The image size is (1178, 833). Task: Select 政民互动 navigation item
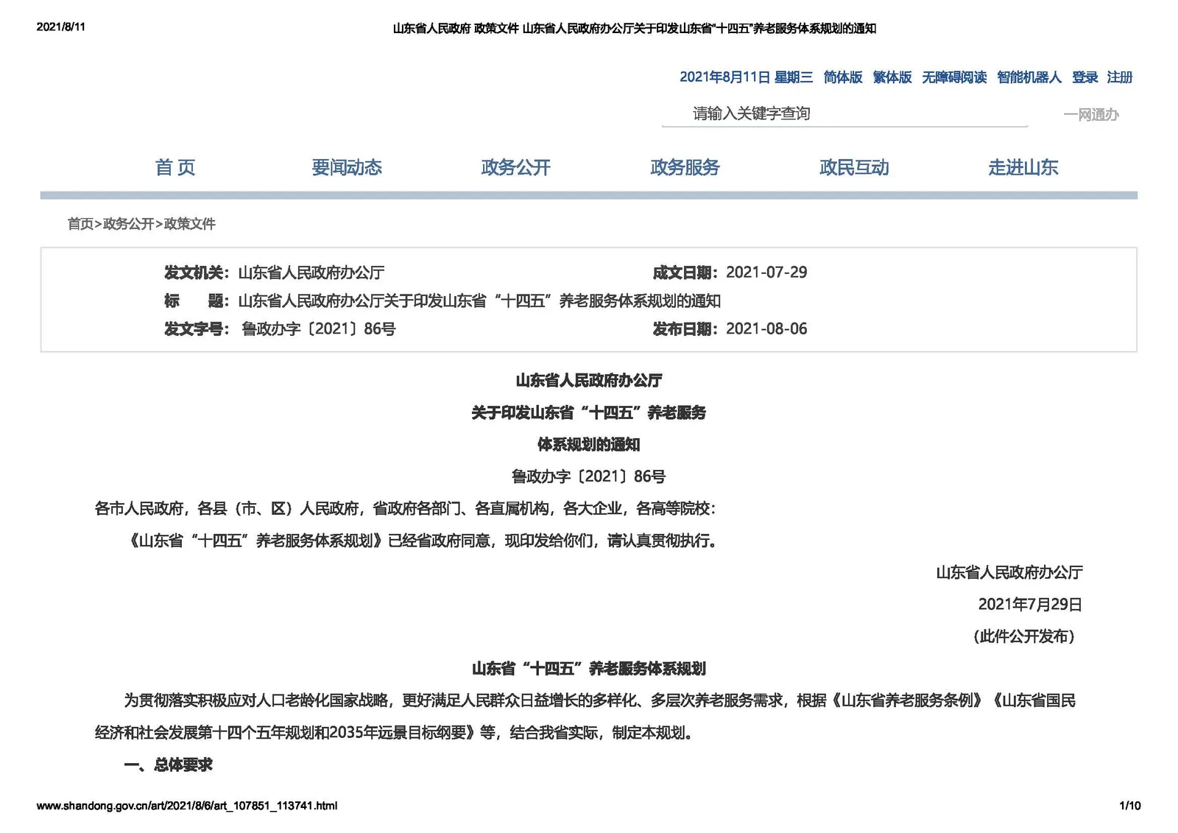tap(854, 167)
